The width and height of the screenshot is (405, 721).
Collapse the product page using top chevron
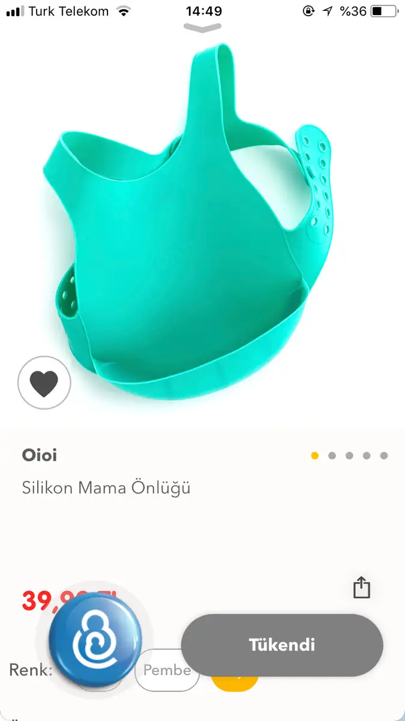[x=202, y=28]
